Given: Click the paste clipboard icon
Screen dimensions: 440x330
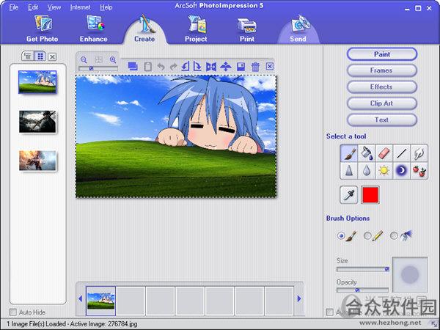Looking at the screenshot, I should coord(147,67).
